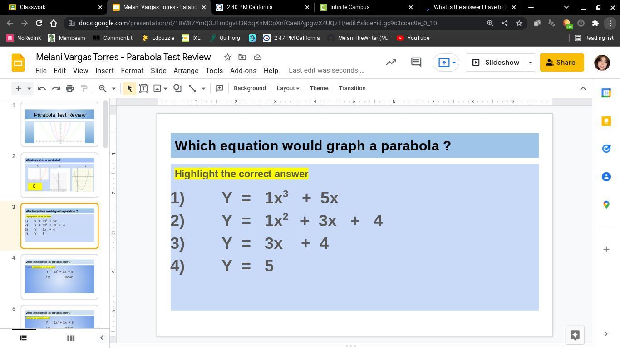Screen dimensions: 620x348
Task: Select the Line tool
Action: (192, 88)
